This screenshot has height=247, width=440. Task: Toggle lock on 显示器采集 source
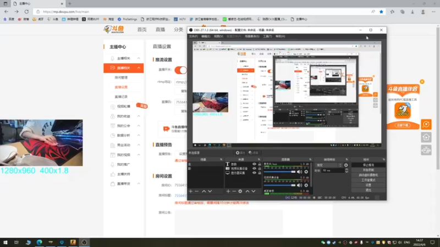coord(260,173)
